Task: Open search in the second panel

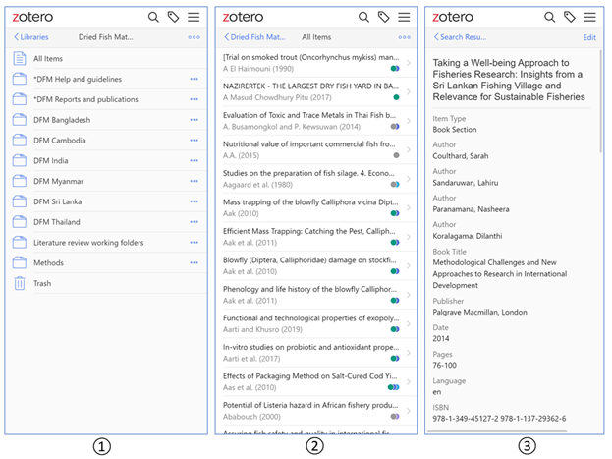Action: 363,17
